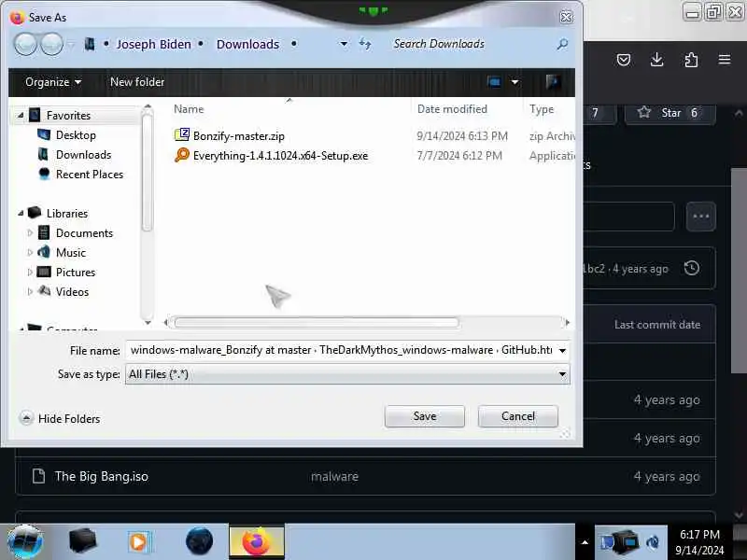The height and width of the screenshot is (560, 747).
Task: Open the view options dropdown arrow
Action: pos(515,82)
